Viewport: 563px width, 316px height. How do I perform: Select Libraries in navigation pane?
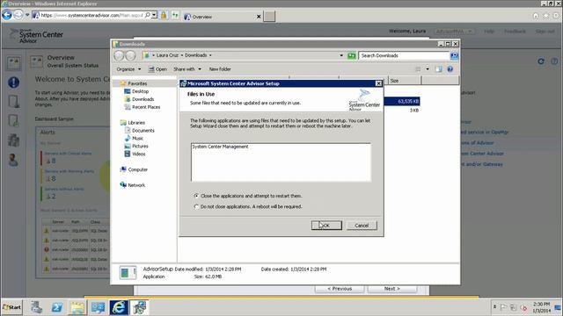pyautogui.click(x=133, y=123)
